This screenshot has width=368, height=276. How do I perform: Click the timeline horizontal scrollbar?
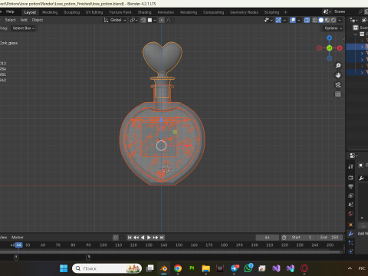click(x=171, y=252)
